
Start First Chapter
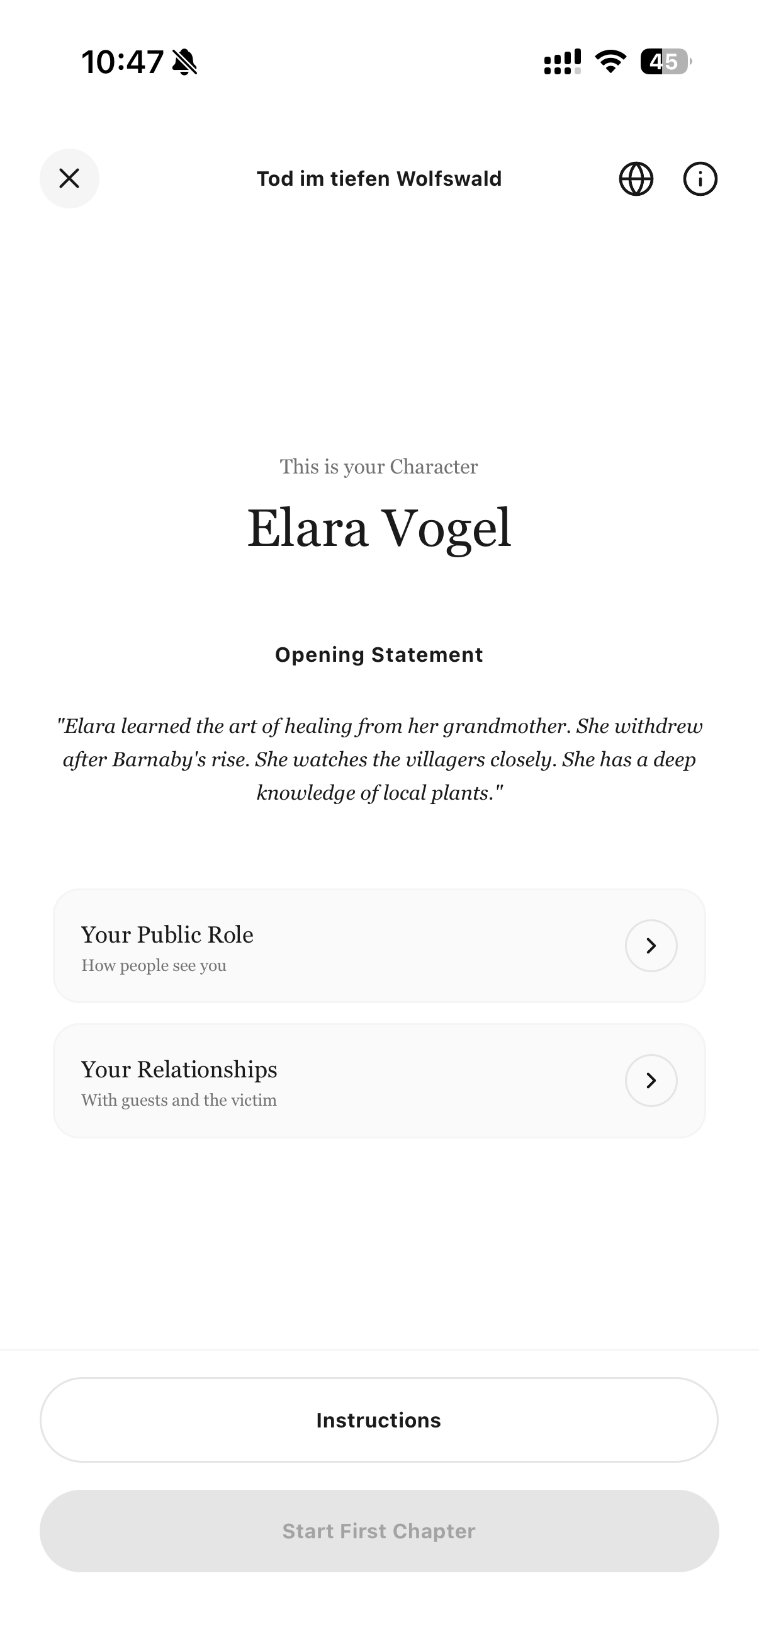click(x=379, y=1531)
